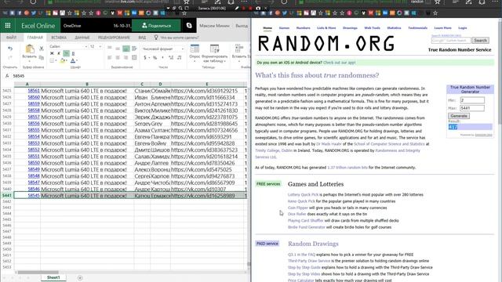
Task: Open the Excel Online app launcher grid
Action: [8, 26]
